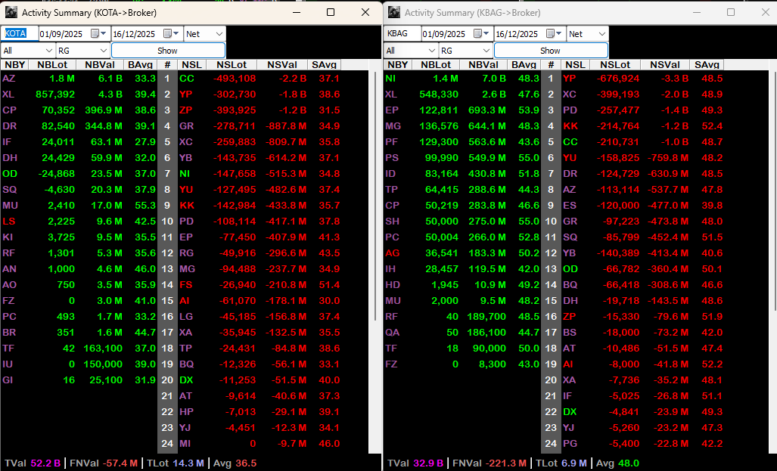The image size is (777, 471).
Task: Select buyer broker XL in KOTA window
Action: pyautogui.click(x=8, y=94)
